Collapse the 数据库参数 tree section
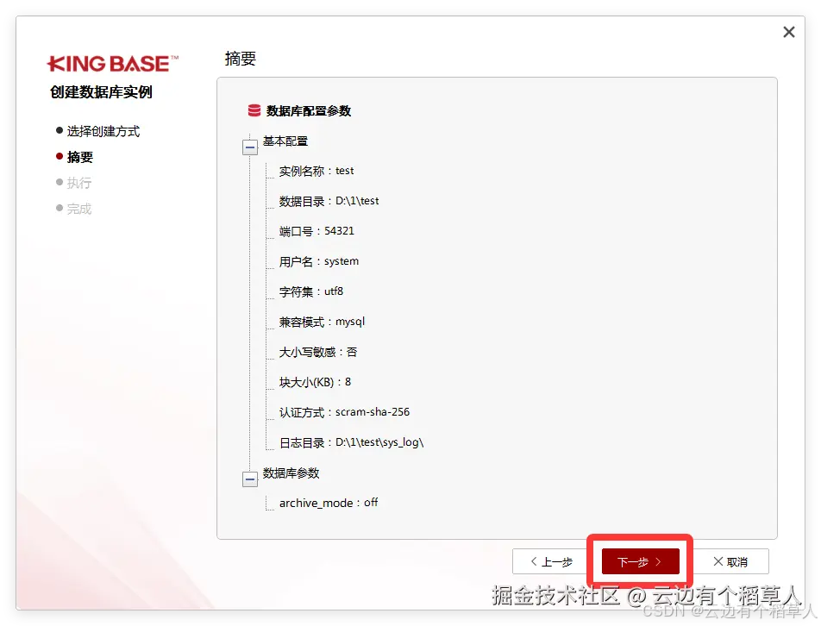821x626 pixels. [250, 479]
